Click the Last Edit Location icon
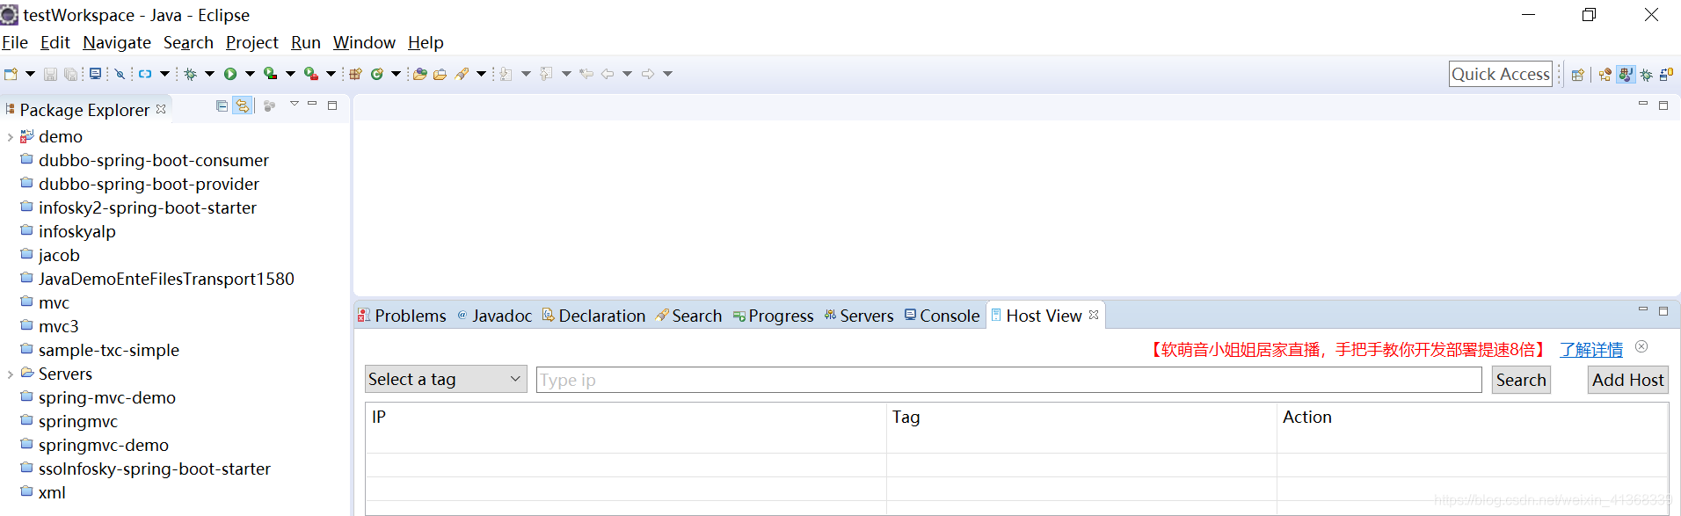The width and height of the screenshot is (1681, 516). pos(586,74)
